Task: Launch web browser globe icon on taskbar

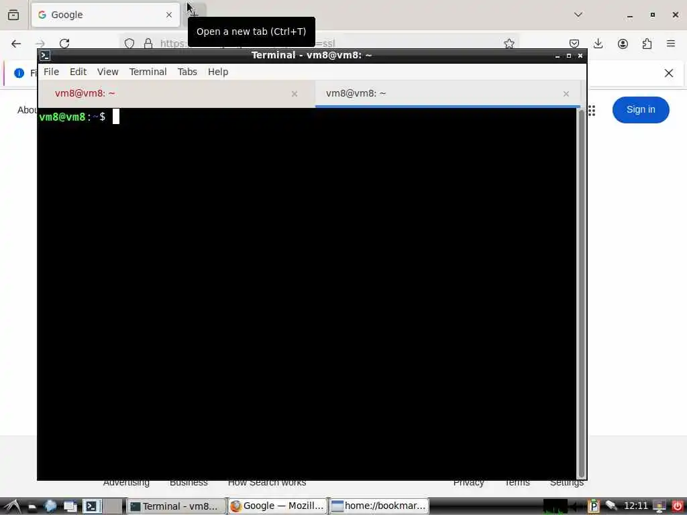Action: pos(50,506)
